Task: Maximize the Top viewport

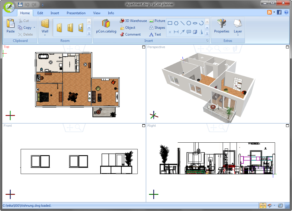Action: tap(144, 47)
